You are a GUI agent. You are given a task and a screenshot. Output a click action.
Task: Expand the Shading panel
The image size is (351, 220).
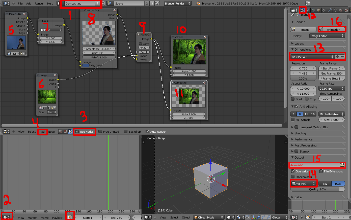click(x=300, y=133)
